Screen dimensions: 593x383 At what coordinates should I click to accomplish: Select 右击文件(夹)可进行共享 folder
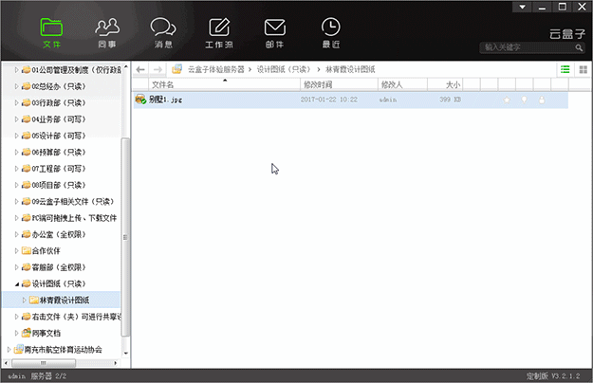pos(77,317)
